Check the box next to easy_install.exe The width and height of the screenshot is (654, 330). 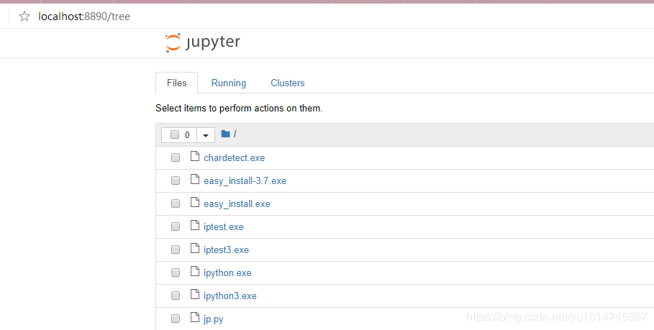tap(176, 204)
